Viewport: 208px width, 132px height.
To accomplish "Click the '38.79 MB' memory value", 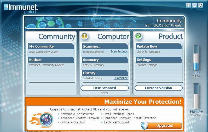I will pyautogui.click(x=196, y=115).
